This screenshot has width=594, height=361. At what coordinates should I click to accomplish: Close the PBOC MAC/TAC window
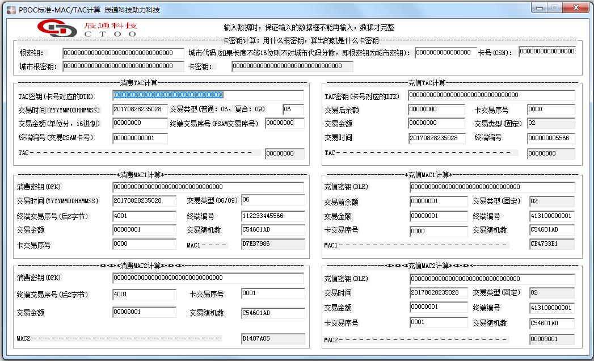576,7
